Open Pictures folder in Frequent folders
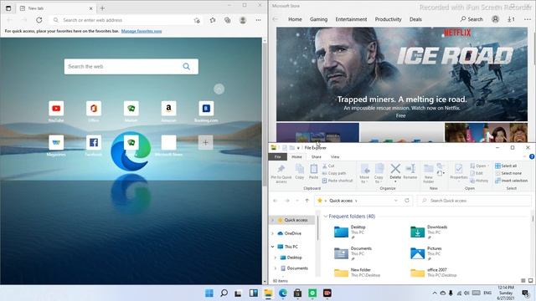Screen dimensions: 536x301 426,253
